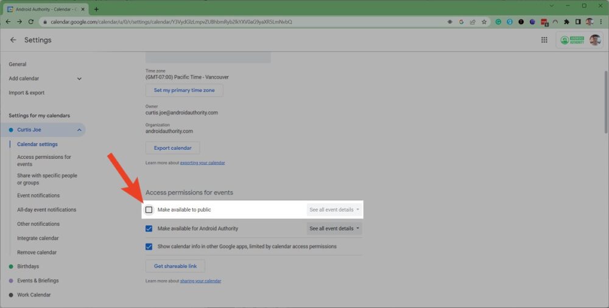Reload the page with the refresh icon
The image size is (609, 308).
point(31,22)
